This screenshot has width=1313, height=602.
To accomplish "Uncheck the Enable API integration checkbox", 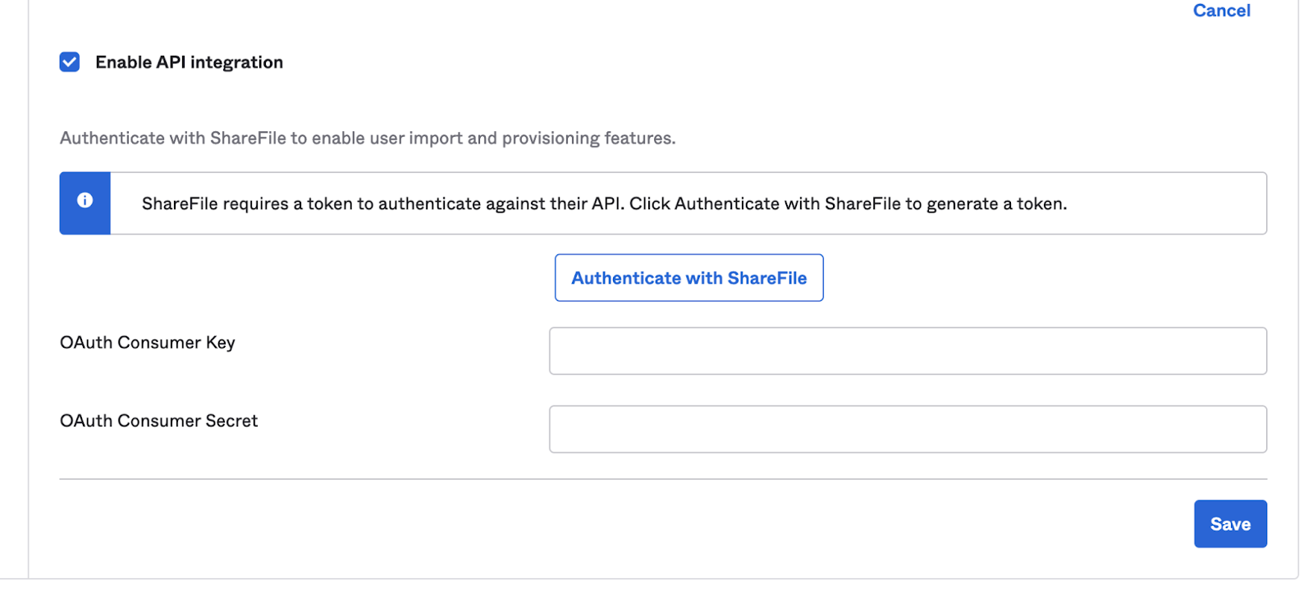I will tap(70, 62).
